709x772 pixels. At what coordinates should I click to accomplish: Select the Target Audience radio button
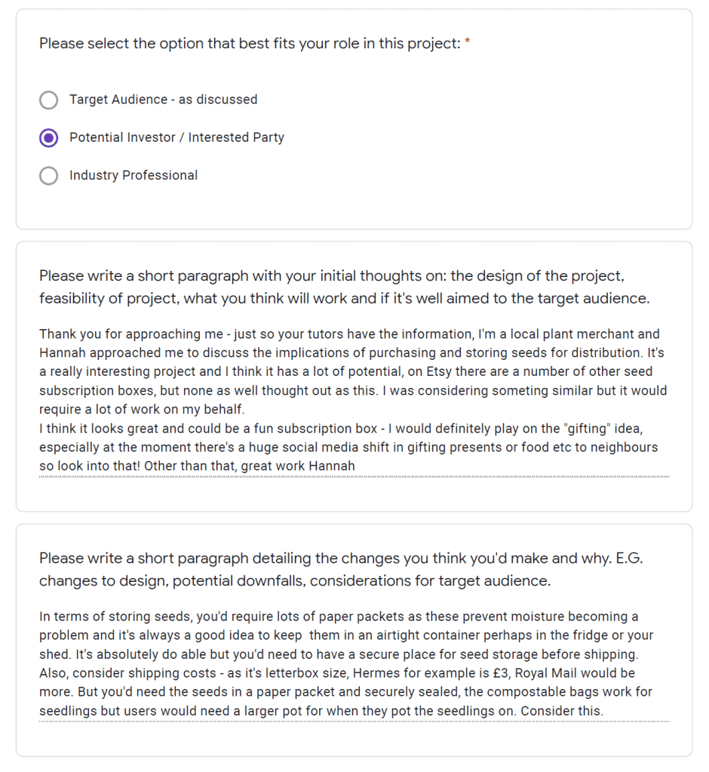tap(48, 100)
